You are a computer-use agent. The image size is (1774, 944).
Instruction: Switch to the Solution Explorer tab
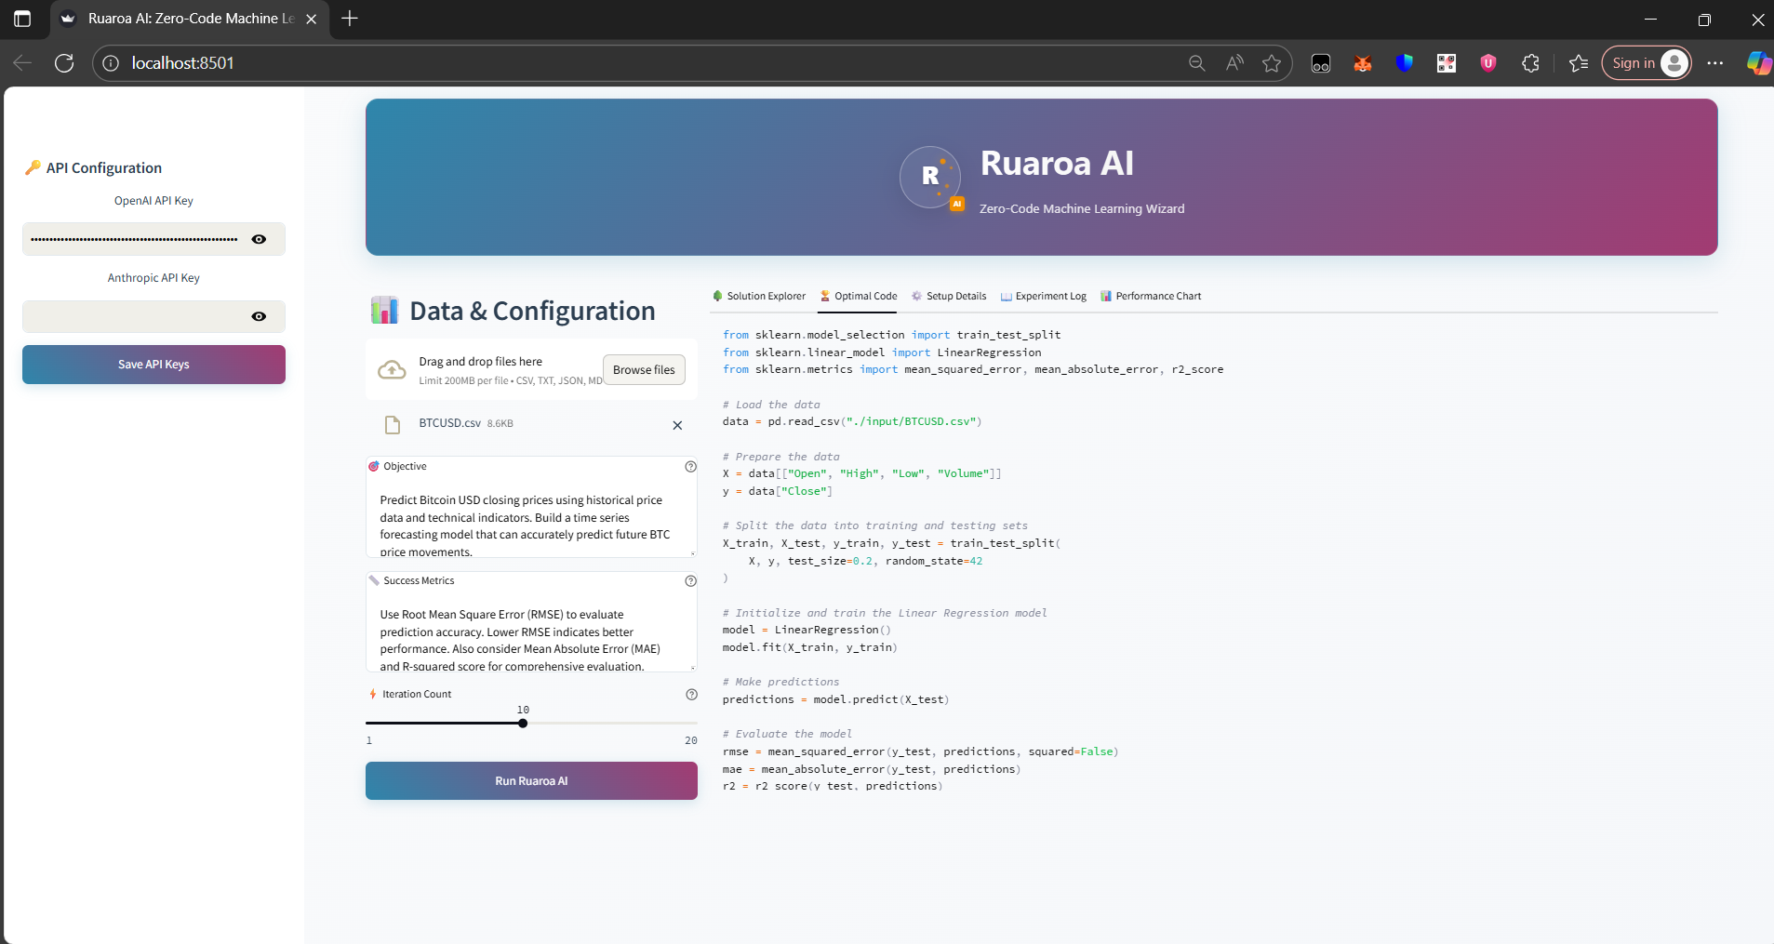pyautogui.click(x=759, y=296)
